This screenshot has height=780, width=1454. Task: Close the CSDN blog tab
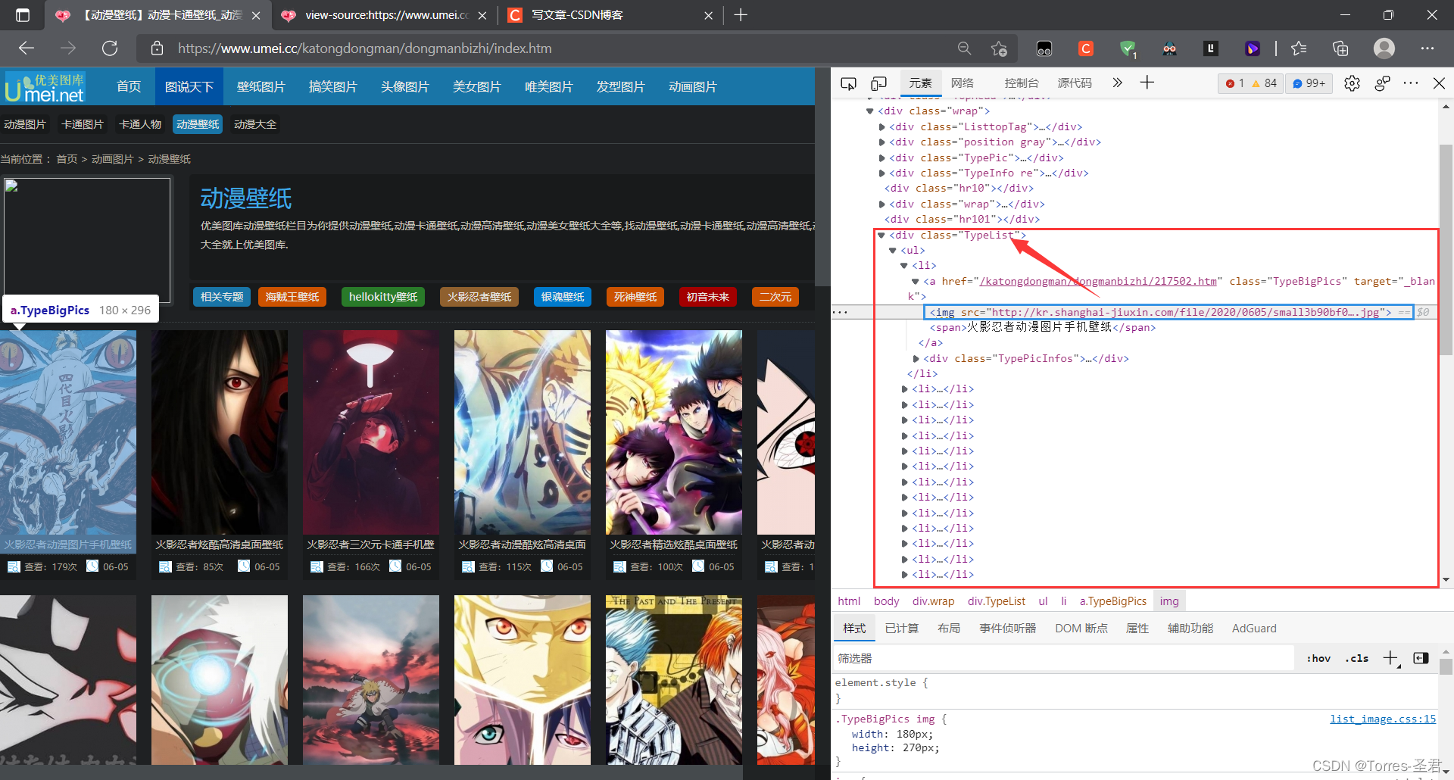point(708,15)
